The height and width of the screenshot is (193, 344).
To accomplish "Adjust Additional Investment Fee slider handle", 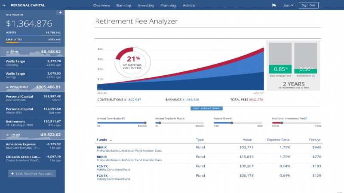I will pyautogui.click(x=282, y=123).
